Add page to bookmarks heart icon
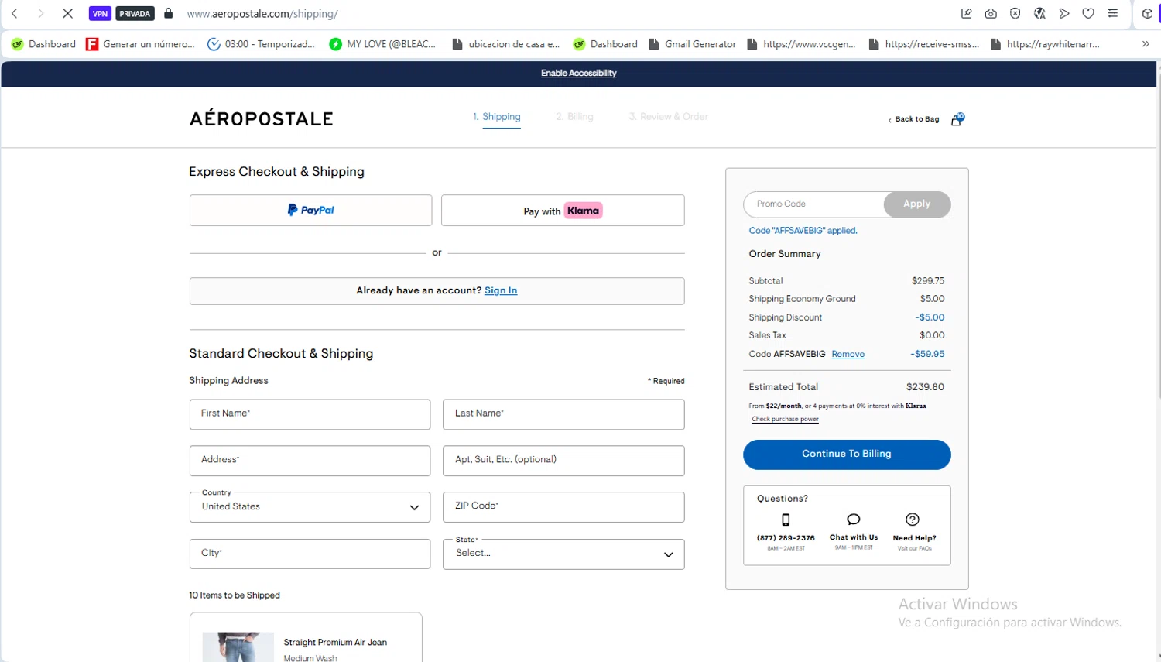The width and height of the screenshot is (1161, 662). [1088, 13]
